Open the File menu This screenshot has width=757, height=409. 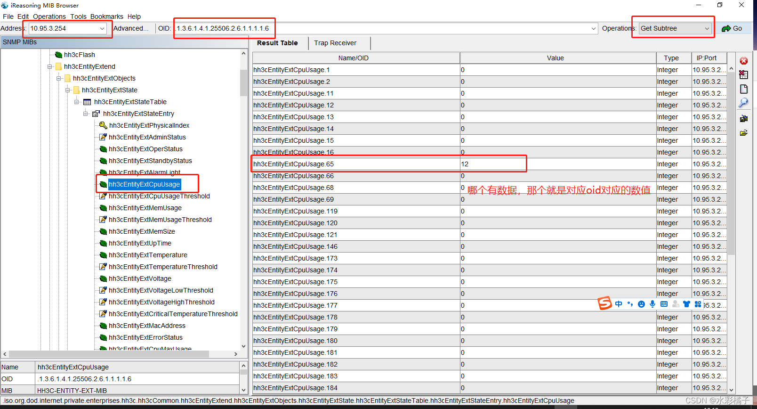[8, 16]
